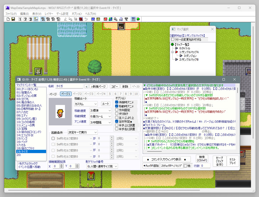Image resolution: width=259 pixels, height=197 pixels.
Task: Open the 表示(V) menu
Action: (x=37, y=14)
